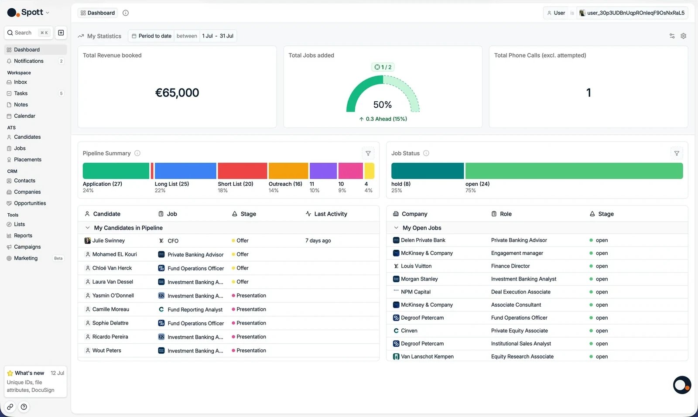Open Campaigns under Tools

(x=35, y=247)
